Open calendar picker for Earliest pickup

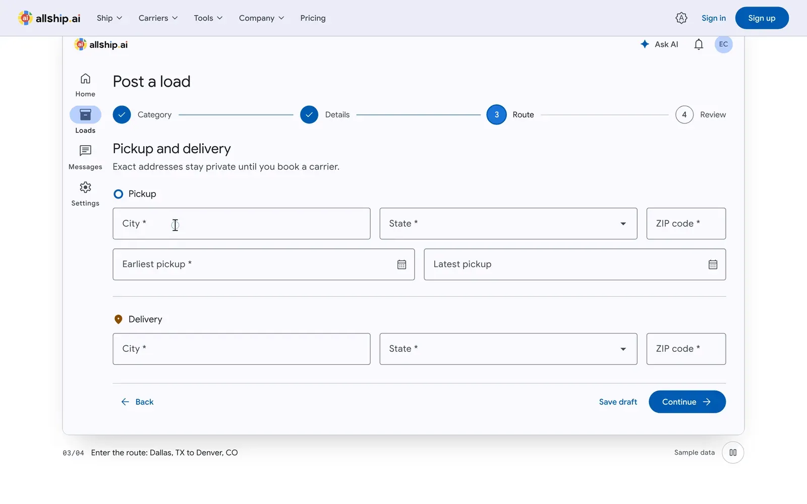click(x=401, y=265)
